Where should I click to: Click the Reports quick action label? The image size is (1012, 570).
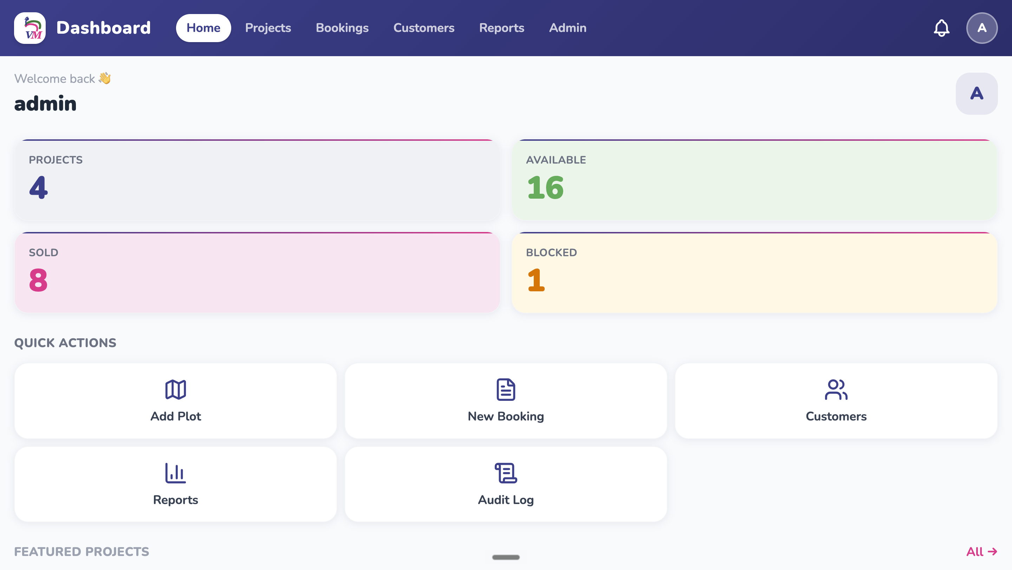[176, 500]
